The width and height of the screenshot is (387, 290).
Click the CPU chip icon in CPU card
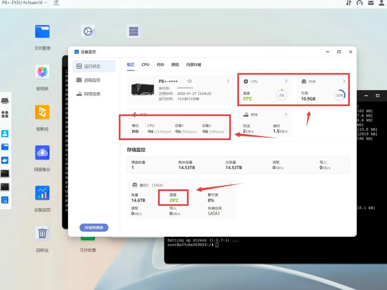[x=246, y=81]
